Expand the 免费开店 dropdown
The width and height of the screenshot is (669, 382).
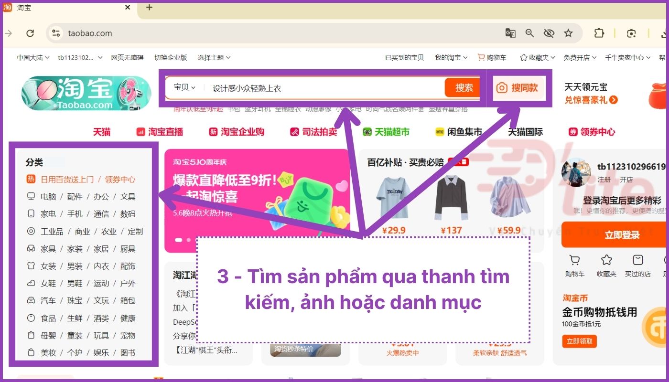coord(580,57)
